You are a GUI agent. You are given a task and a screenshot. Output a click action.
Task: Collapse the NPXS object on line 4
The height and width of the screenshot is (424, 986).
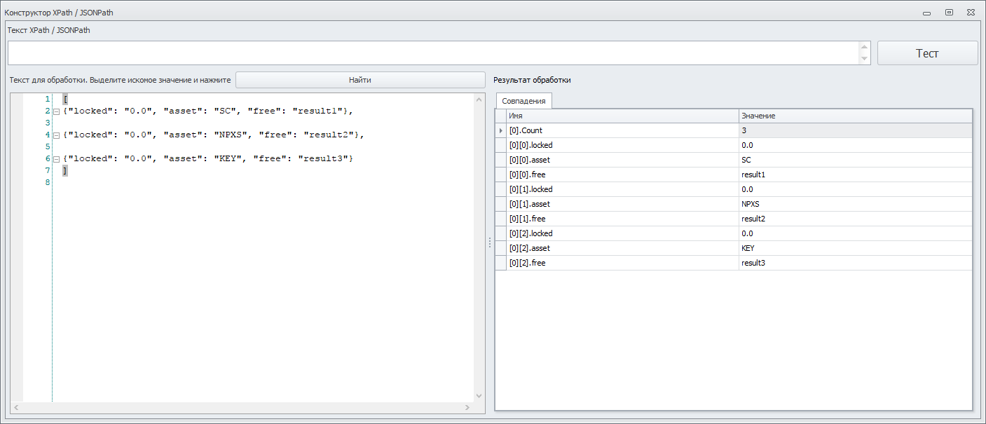click(x=56, y=135)
